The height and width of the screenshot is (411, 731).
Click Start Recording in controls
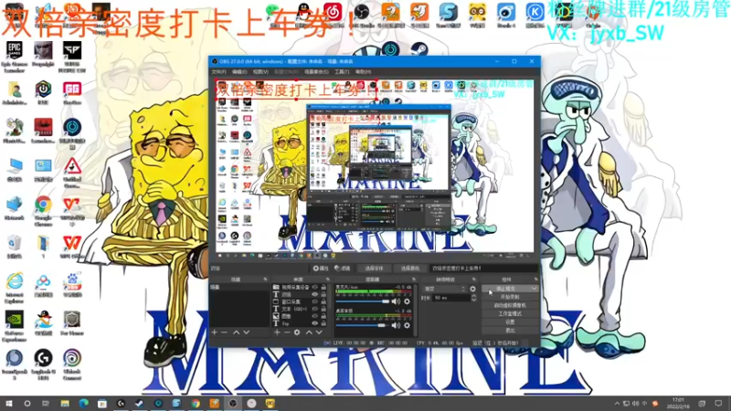tap(510, 297)
